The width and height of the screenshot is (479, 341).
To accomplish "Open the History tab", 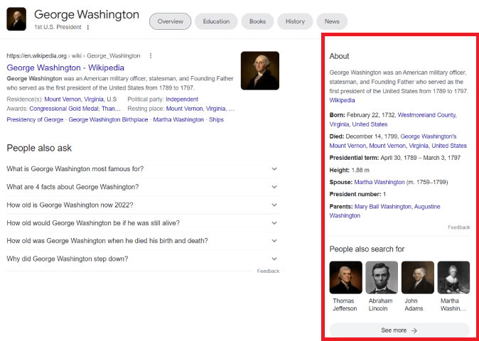I will tap(295, 21).
